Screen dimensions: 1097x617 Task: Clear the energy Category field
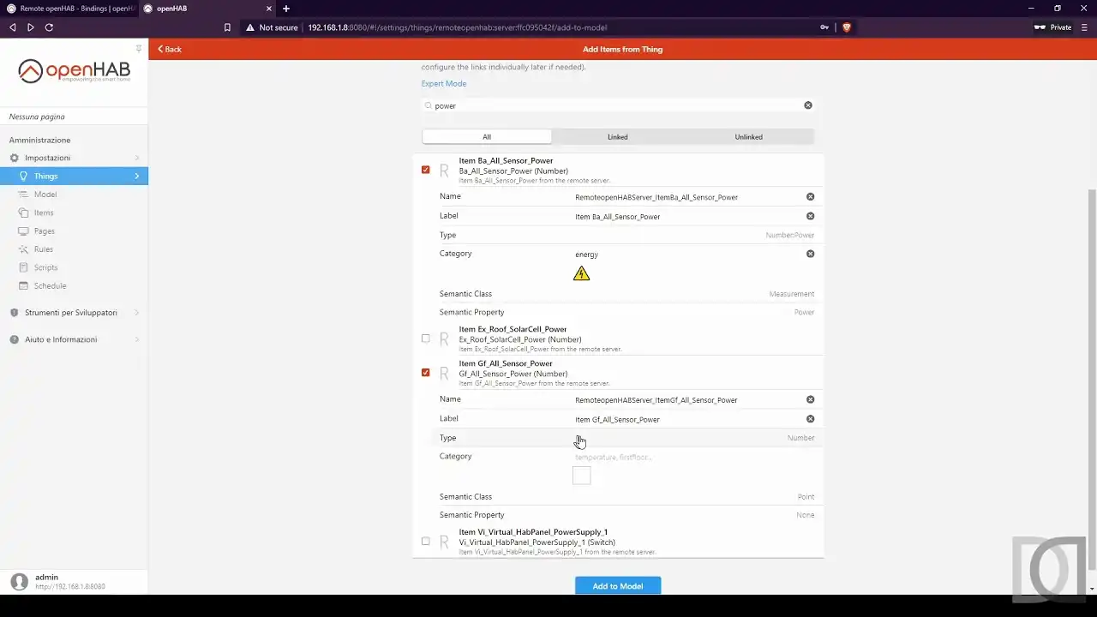810,254
